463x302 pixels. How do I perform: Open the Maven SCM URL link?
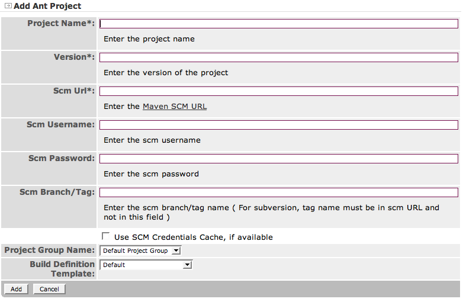(x=175, y=107)
